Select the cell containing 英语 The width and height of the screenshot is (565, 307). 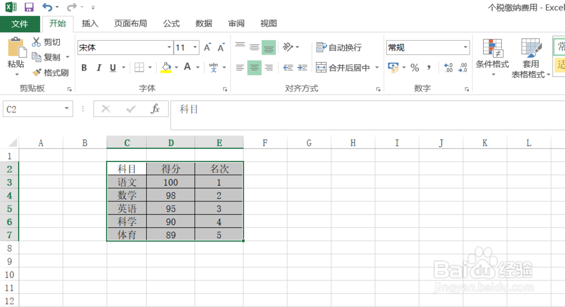click(127, 208)
